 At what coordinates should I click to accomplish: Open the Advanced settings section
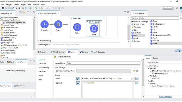42,64
